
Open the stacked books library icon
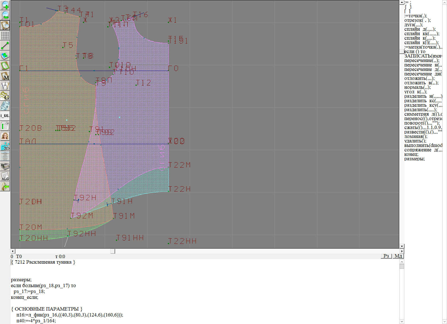(x=5, y=166)
